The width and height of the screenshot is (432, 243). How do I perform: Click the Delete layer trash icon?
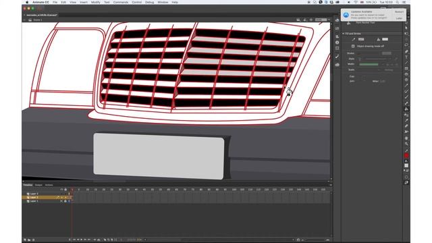pyautogui.click(x=34, y=240)
